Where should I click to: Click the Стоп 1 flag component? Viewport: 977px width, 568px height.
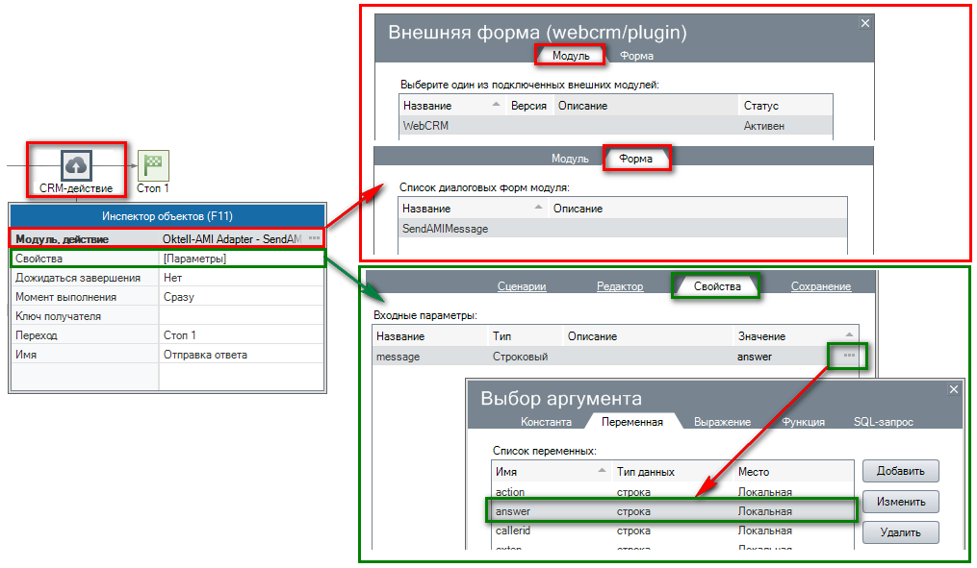[x=152, y=164]
